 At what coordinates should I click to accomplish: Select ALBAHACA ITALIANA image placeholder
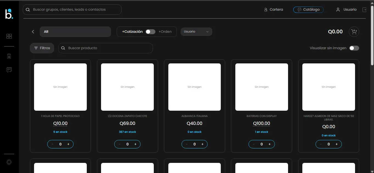pos(194,87)
